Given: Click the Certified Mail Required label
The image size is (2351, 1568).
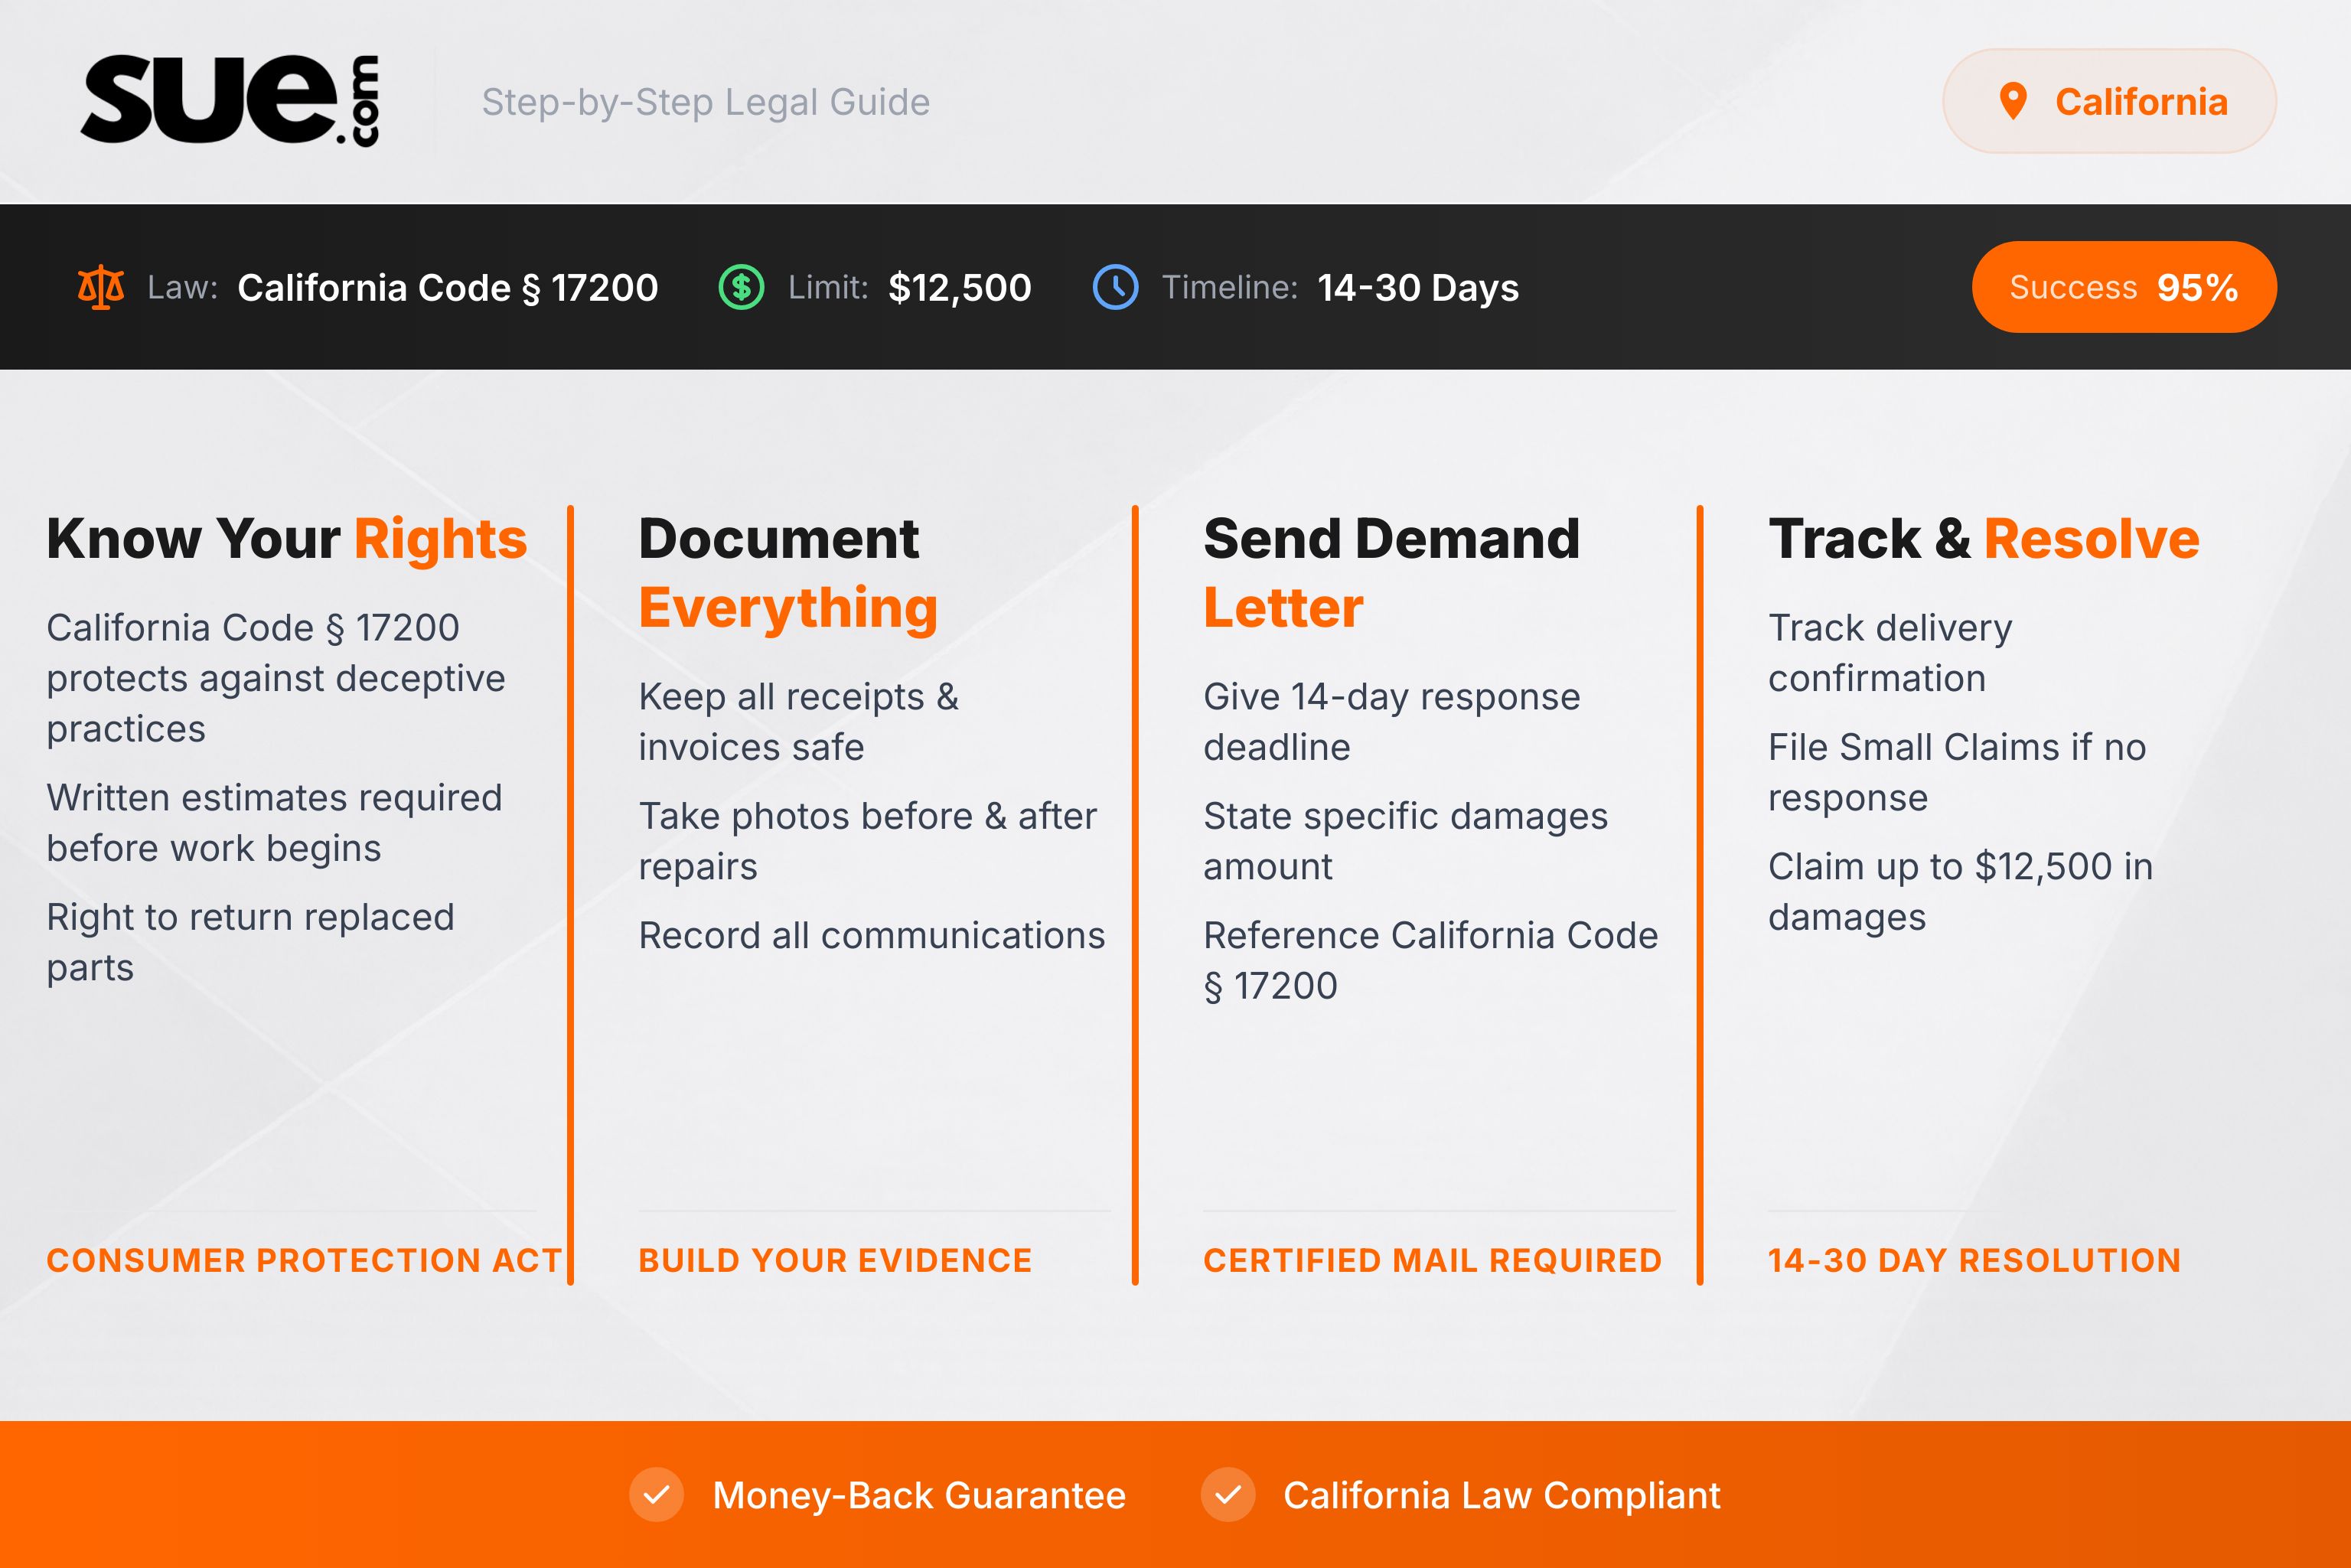Looking at the screenshot, I should tap(1433, 1260).
